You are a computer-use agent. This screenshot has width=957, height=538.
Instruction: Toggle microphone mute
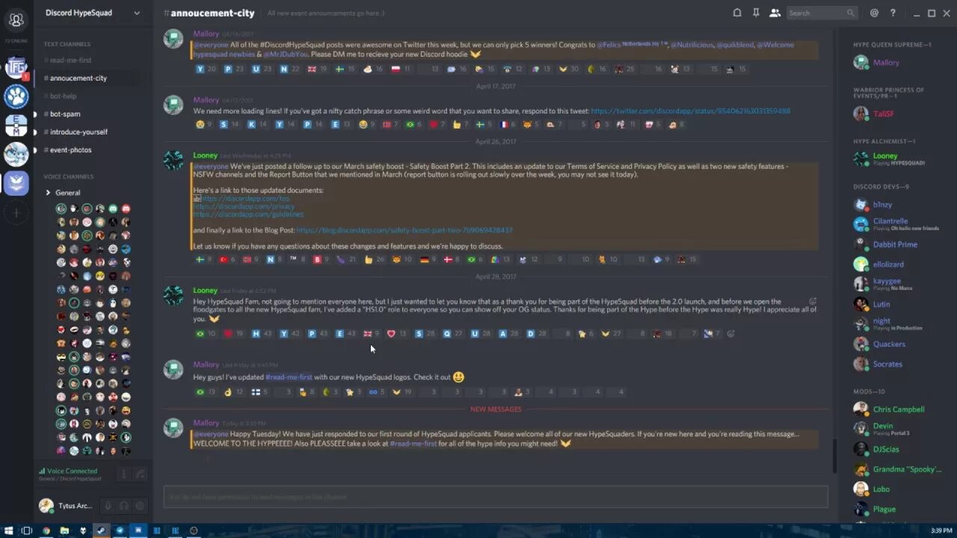[108, 506]
